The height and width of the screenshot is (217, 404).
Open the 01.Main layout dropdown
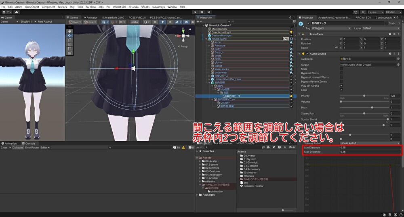pos(393,12)
